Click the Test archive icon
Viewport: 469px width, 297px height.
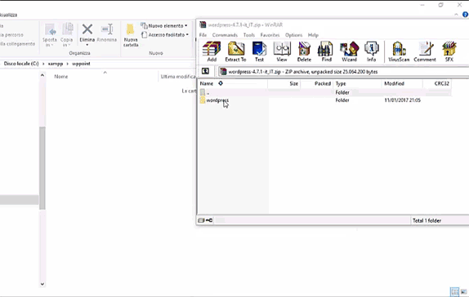tap(259, 51)
